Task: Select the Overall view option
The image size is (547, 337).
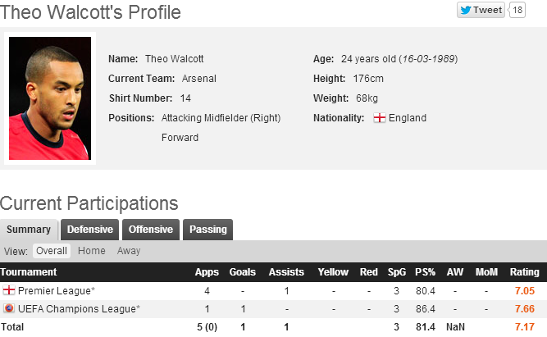Action: tap(52, 251)
